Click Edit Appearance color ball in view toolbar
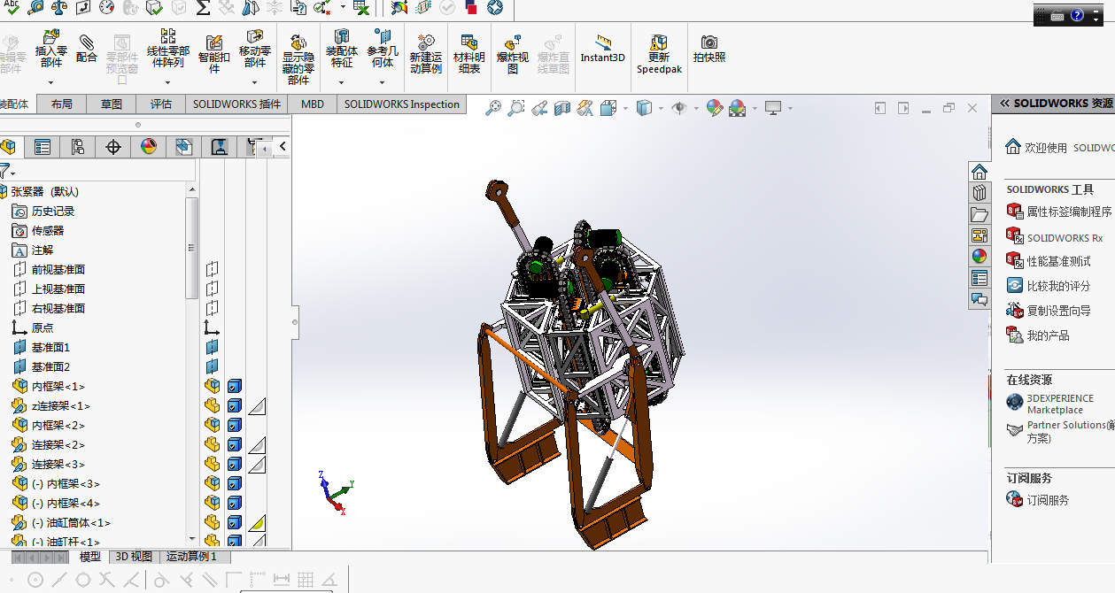This screenshot has width=1115, height=593. [714, 108]
